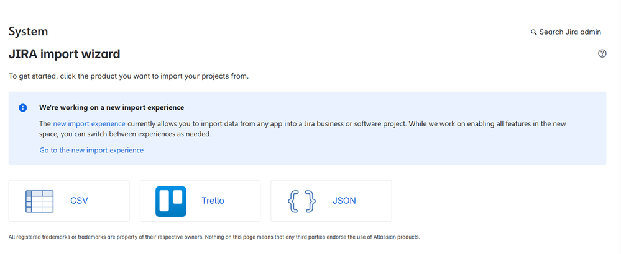Choose the CSV text label
621x254 pixels.
[79, 201]
